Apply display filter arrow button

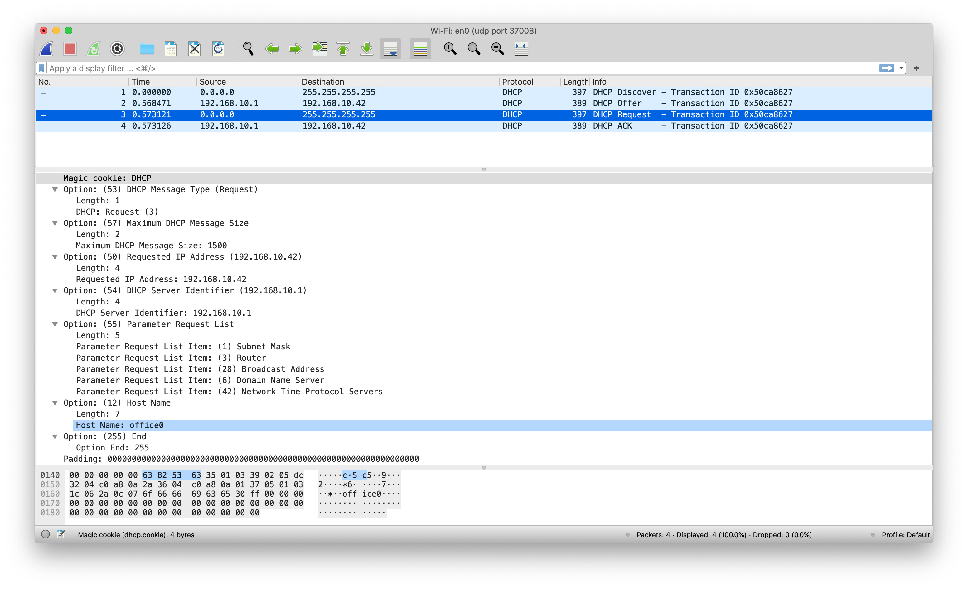pyautogui.click(x=887, y=68)
